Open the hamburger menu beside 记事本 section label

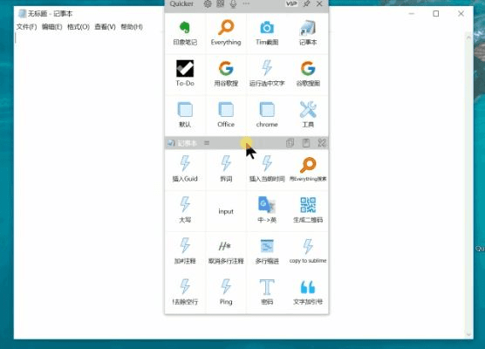tap(207, 143)
